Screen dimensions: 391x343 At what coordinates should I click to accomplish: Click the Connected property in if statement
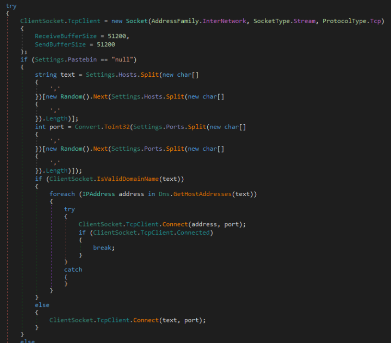[x=193, y=232]
